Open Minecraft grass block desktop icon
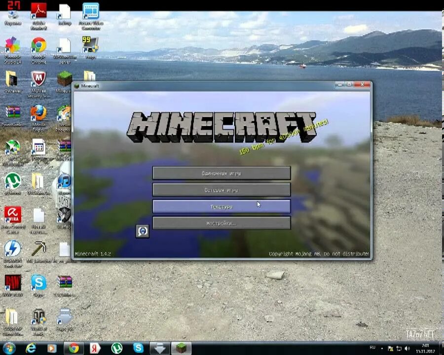The image size is (444, 355). point(64,81)
